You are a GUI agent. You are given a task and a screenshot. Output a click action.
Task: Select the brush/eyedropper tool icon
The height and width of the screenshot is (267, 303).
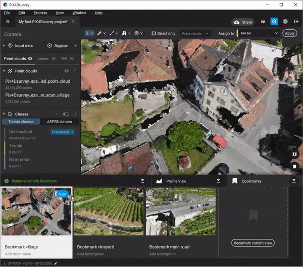pyautogui.click(x=99, y=33)
